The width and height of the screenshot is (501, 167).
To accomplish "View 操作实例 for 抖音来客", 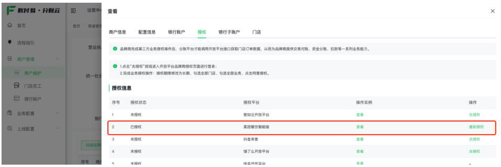I will click(360, 139).
